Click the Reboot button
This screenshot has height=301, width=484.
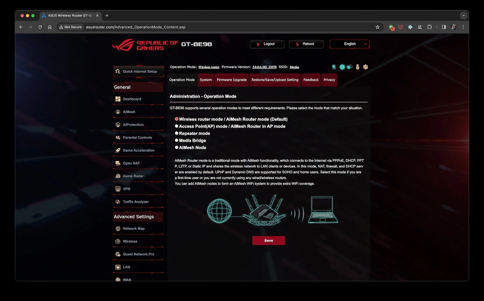tap(306, 44)
